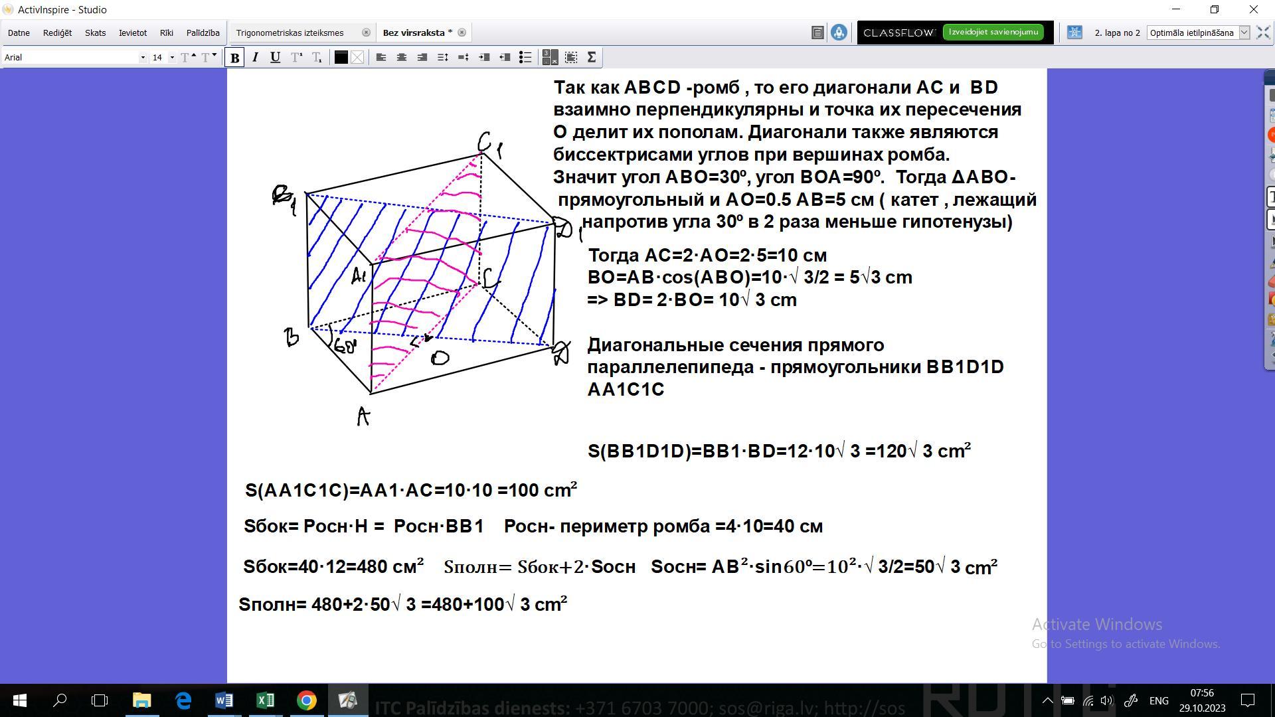Open Excel from the Windows taskbar
1275x717 pixels.
pos(265,700)
